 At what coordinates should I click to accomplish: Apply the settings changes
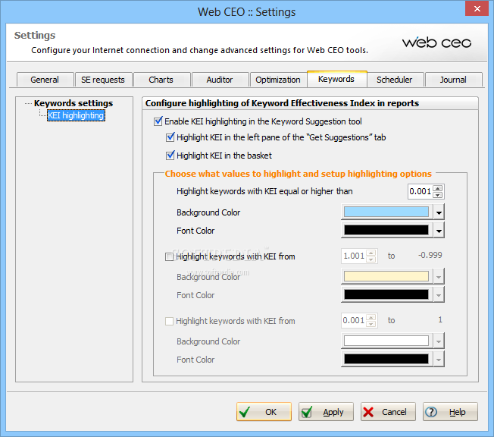pyautogui.click(x=326, y=412)
